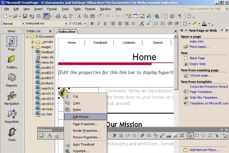Choose Edit Picture from the context menu
229x153 pixels.
(85, 117)
